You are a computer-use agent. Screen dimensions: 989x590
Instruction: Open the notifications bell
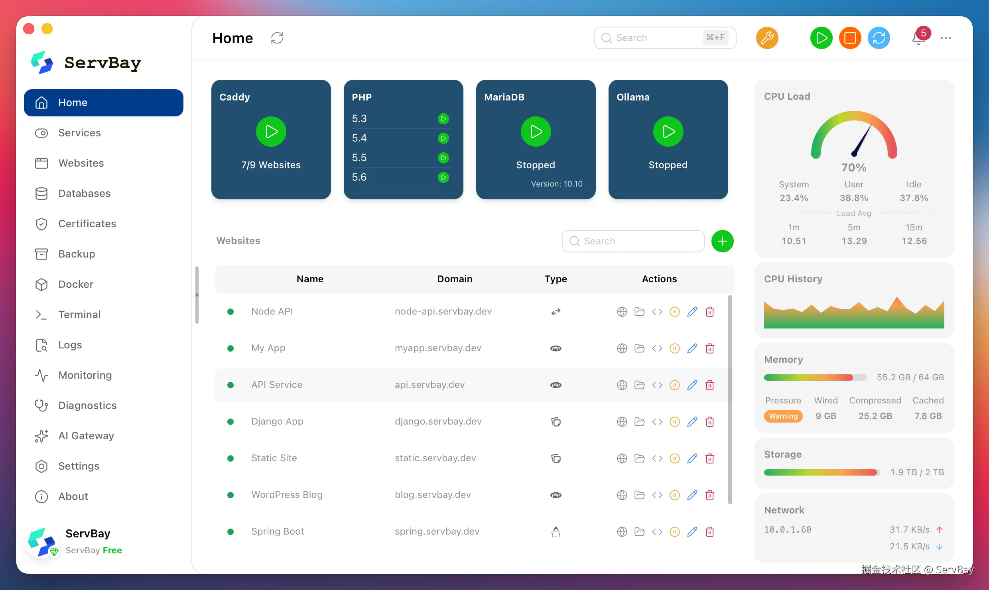[918, 38]
